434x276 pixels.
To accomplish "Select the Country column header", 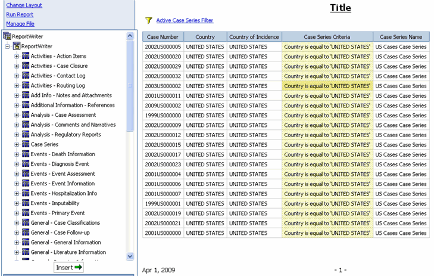I will pos(205,37).
